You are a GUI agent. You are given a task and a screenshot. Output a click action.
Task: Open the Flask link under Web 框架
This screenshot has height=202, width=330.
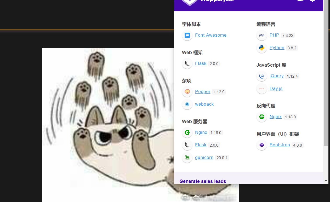click(x=201, y=63)
